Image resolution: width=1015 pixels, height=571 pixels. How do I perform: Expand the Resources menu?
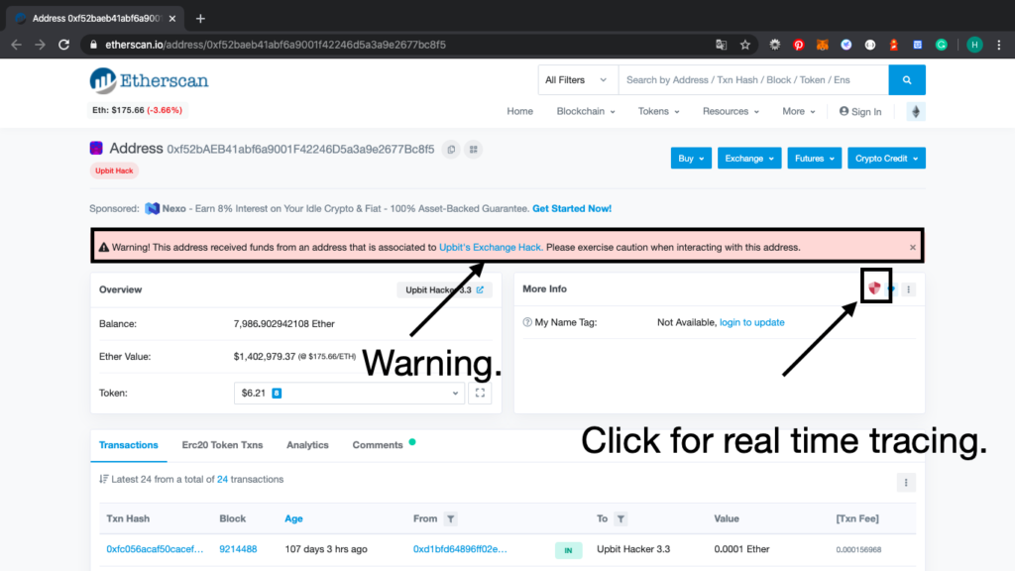coord(731,111)
